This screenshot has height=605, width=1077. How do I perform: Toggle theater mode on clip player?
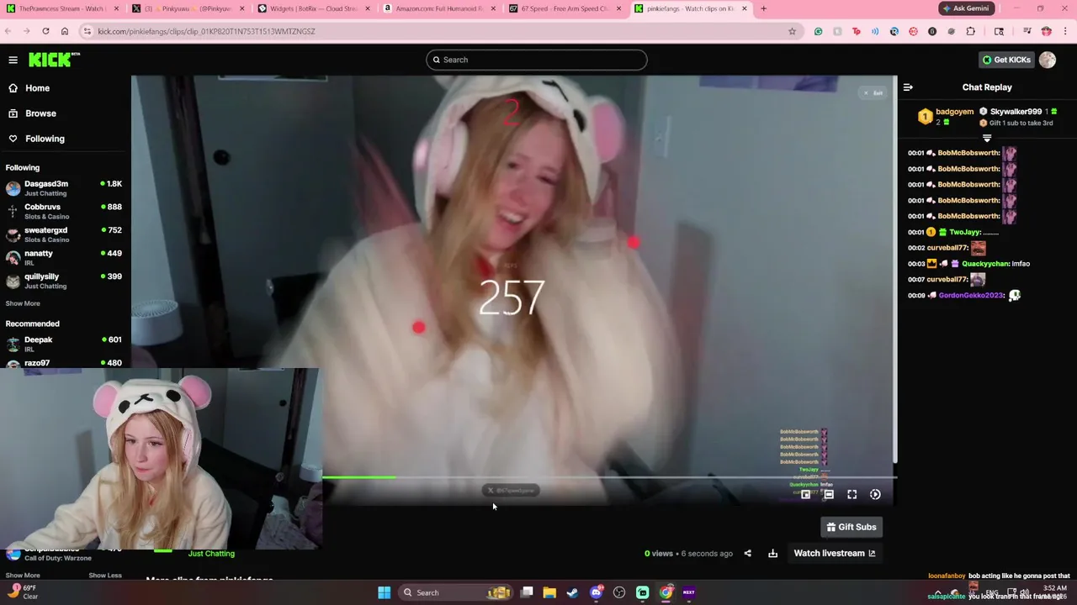(829, 495)
